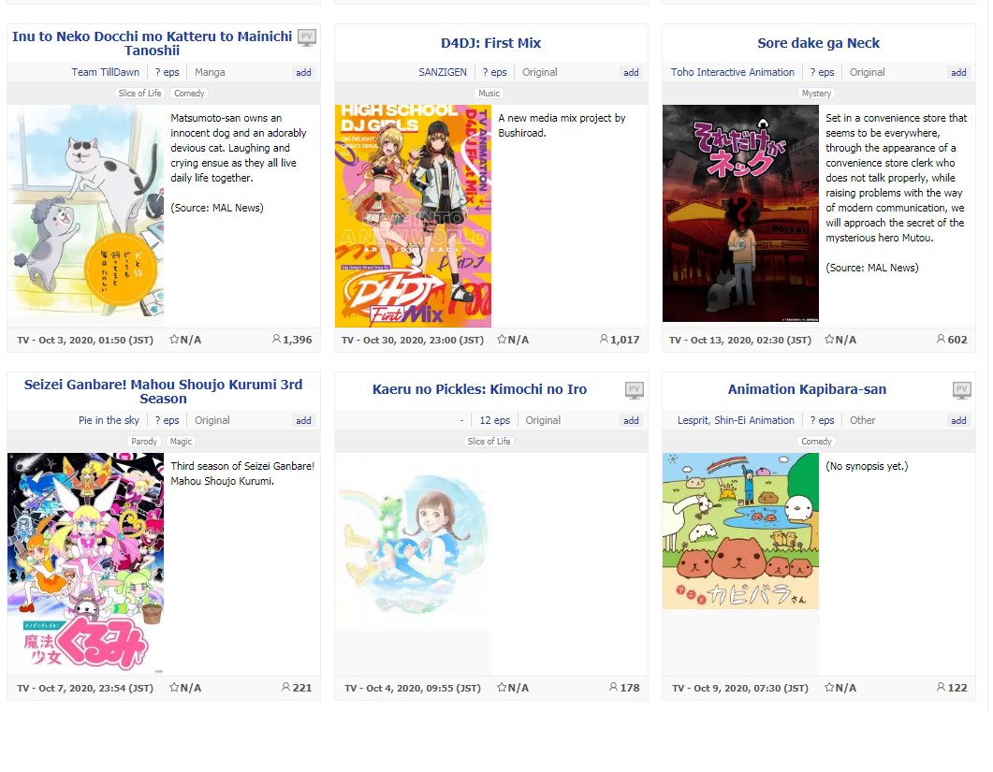View D4DJ First Mix poster image
Screen dimensions: 993x772
pyautogui.click(x=413, y=216)
